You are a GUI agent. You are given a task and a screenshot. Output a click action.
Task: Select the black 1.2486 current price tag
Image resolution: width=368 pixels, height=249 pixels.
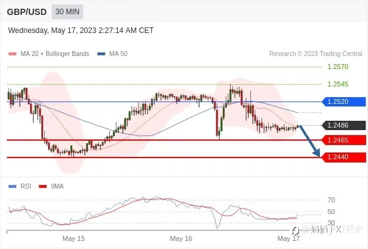tap(344, 125)
